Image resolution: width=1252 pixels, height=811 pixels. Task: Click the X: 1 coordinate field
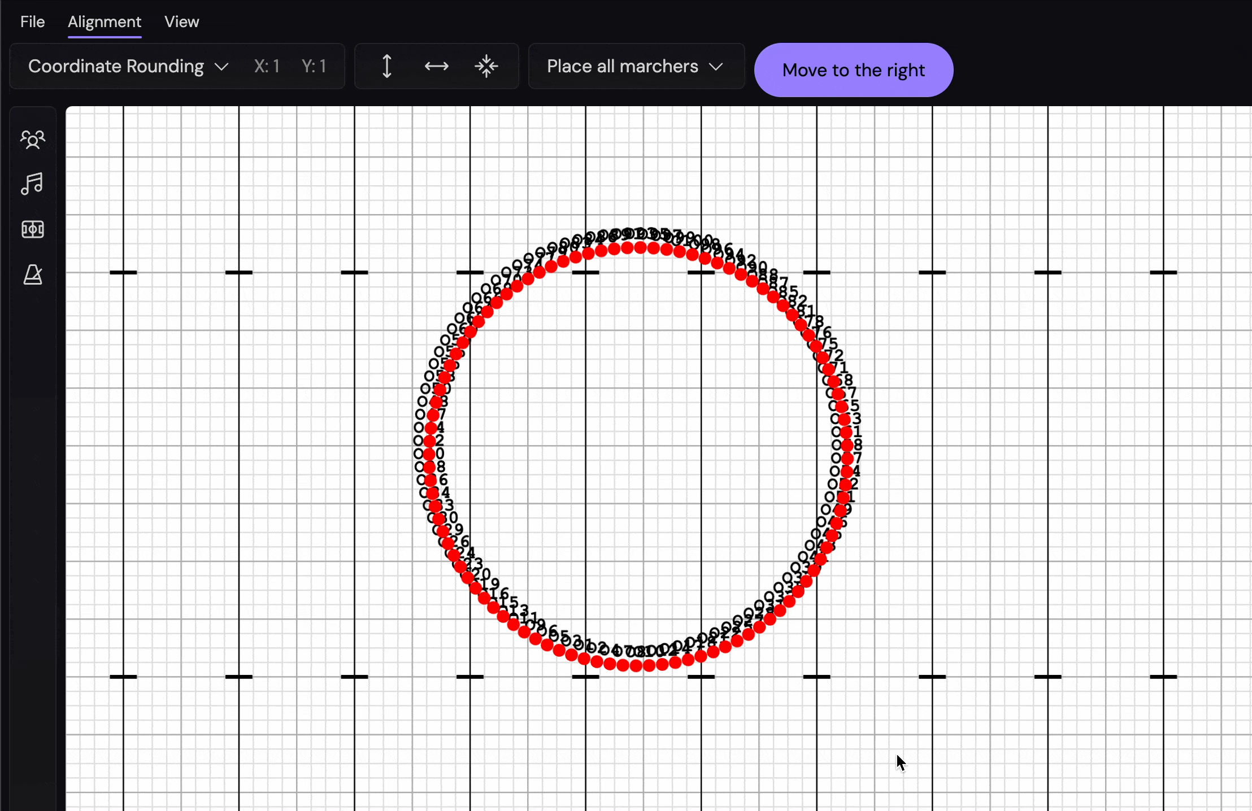pyautogui.click(x=267, y=66)
